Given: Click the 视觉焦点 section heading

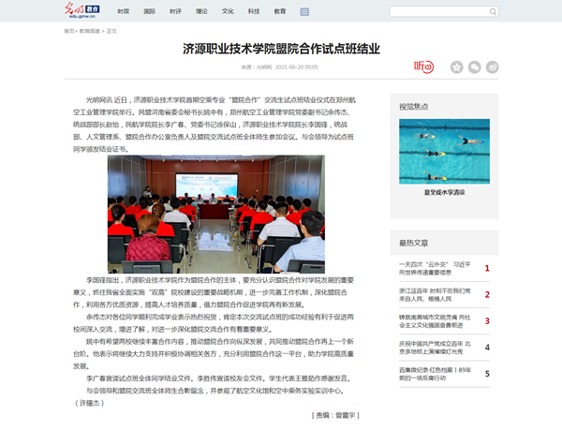Looking at the screenshot, I should (x=414, y=107).
